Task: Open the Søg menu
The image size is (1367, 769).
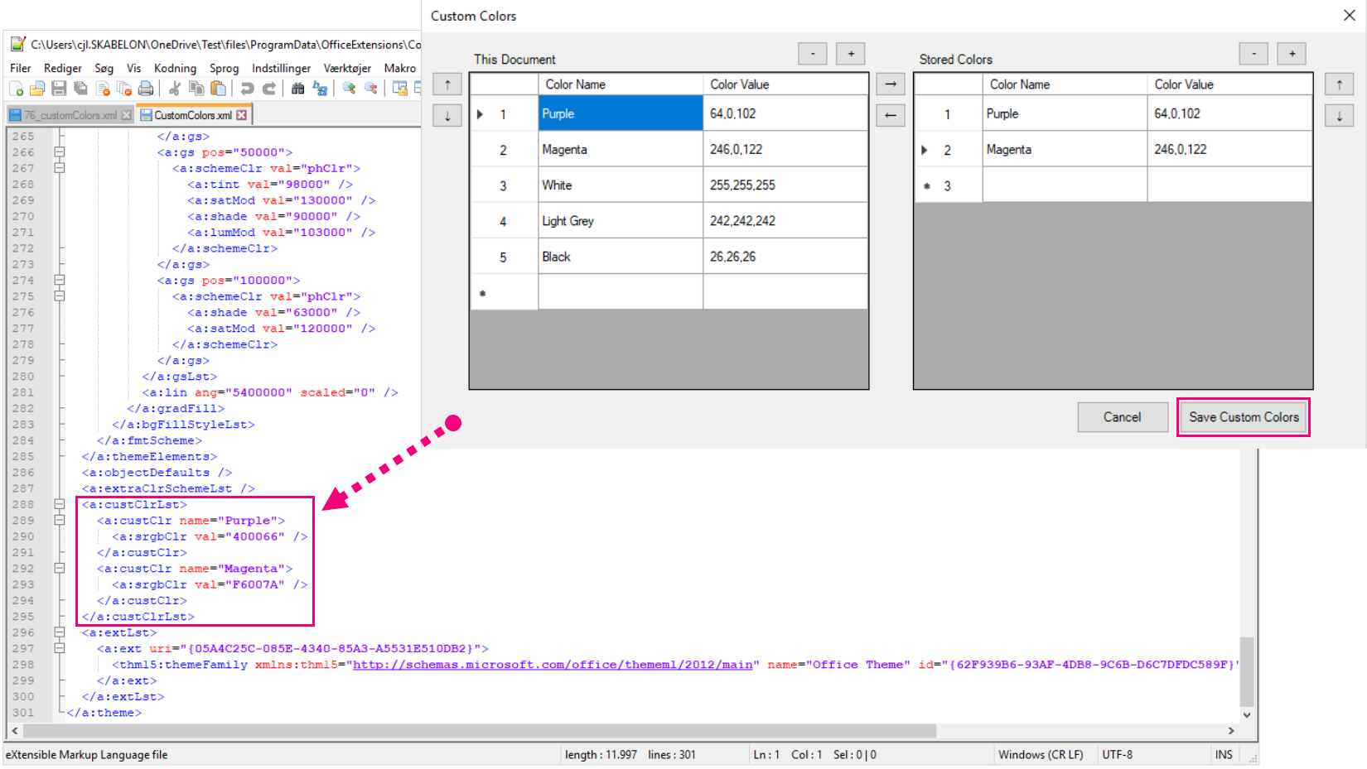Action: click(104, 68)
